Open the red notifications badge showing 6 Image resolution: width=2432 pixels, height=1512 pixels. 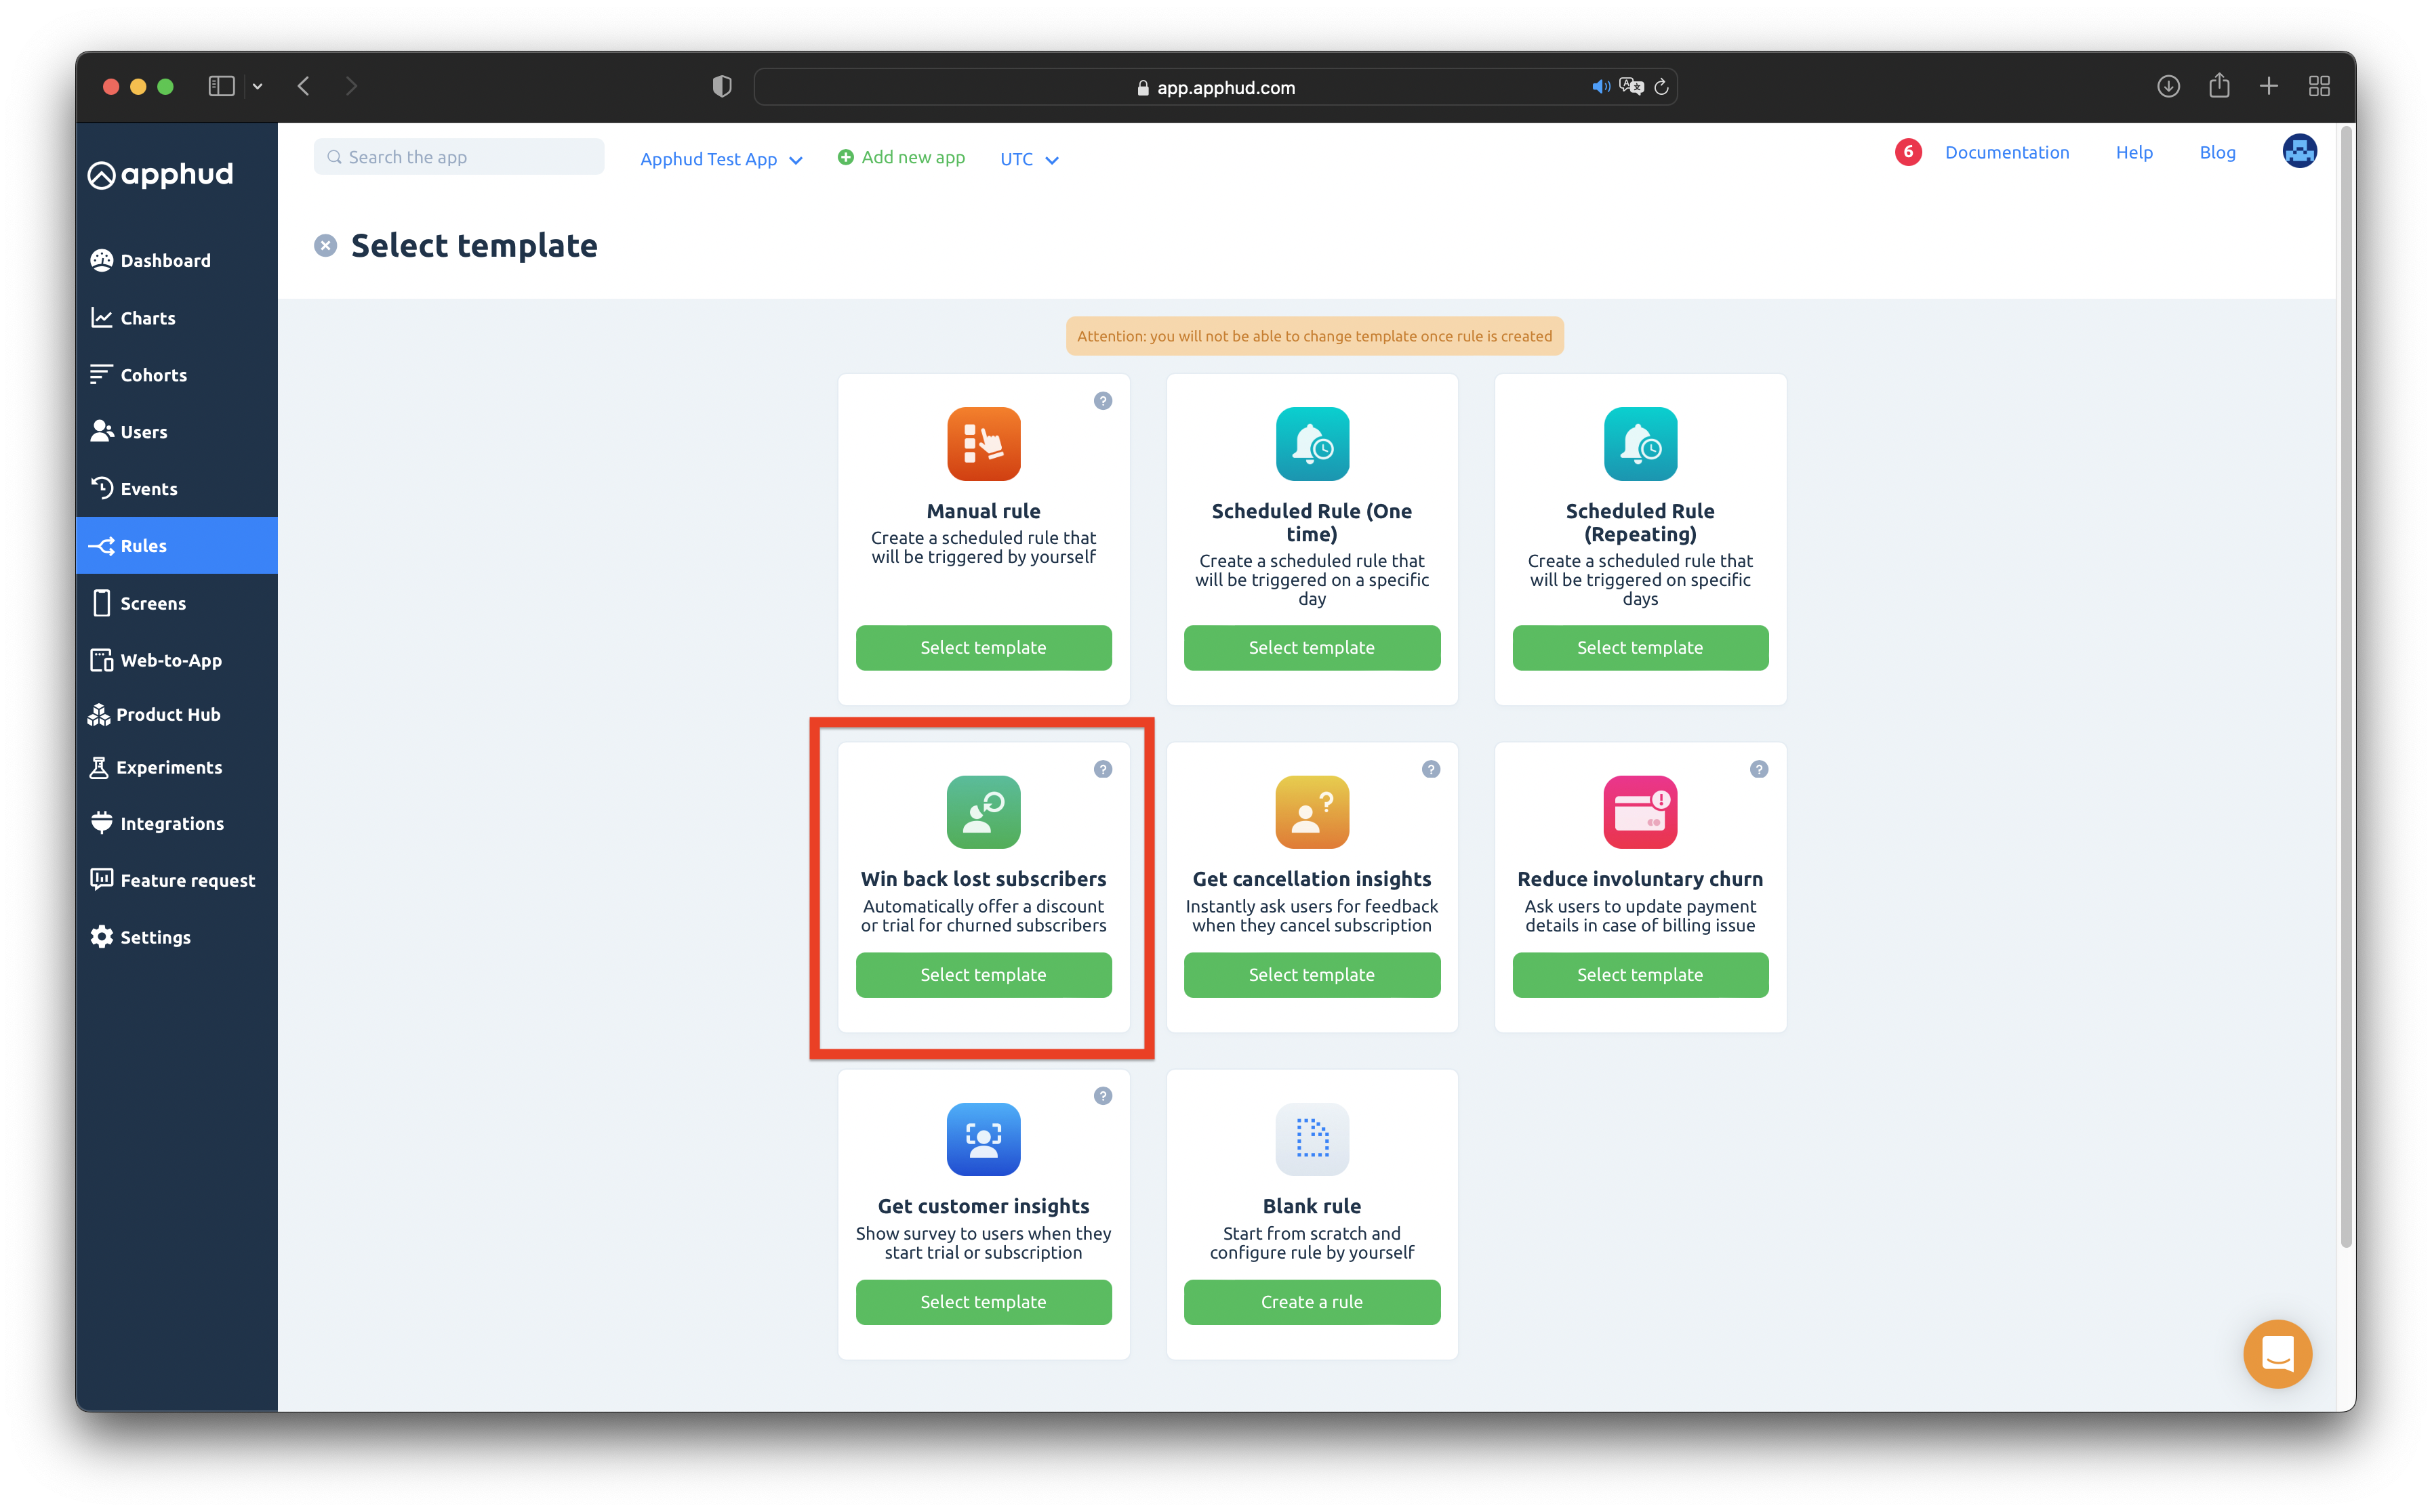click(x=1908, y=152)
